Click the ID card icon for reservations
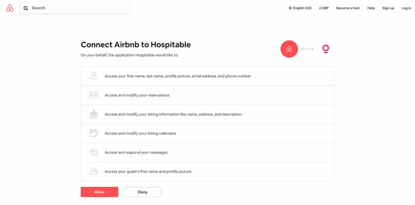 (x=94, y=95)
